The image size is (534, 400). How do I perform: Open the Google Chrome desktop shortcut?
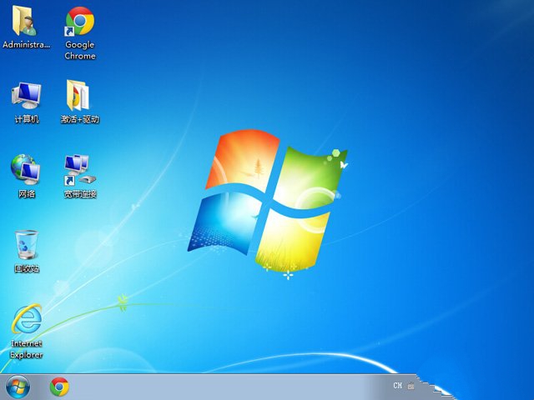click(80, 21)
